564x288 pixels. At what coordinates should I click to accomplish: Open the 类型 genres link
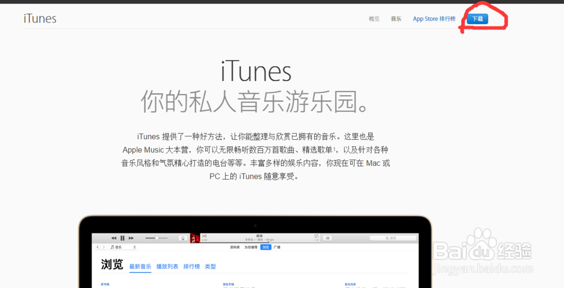(210, 267)
